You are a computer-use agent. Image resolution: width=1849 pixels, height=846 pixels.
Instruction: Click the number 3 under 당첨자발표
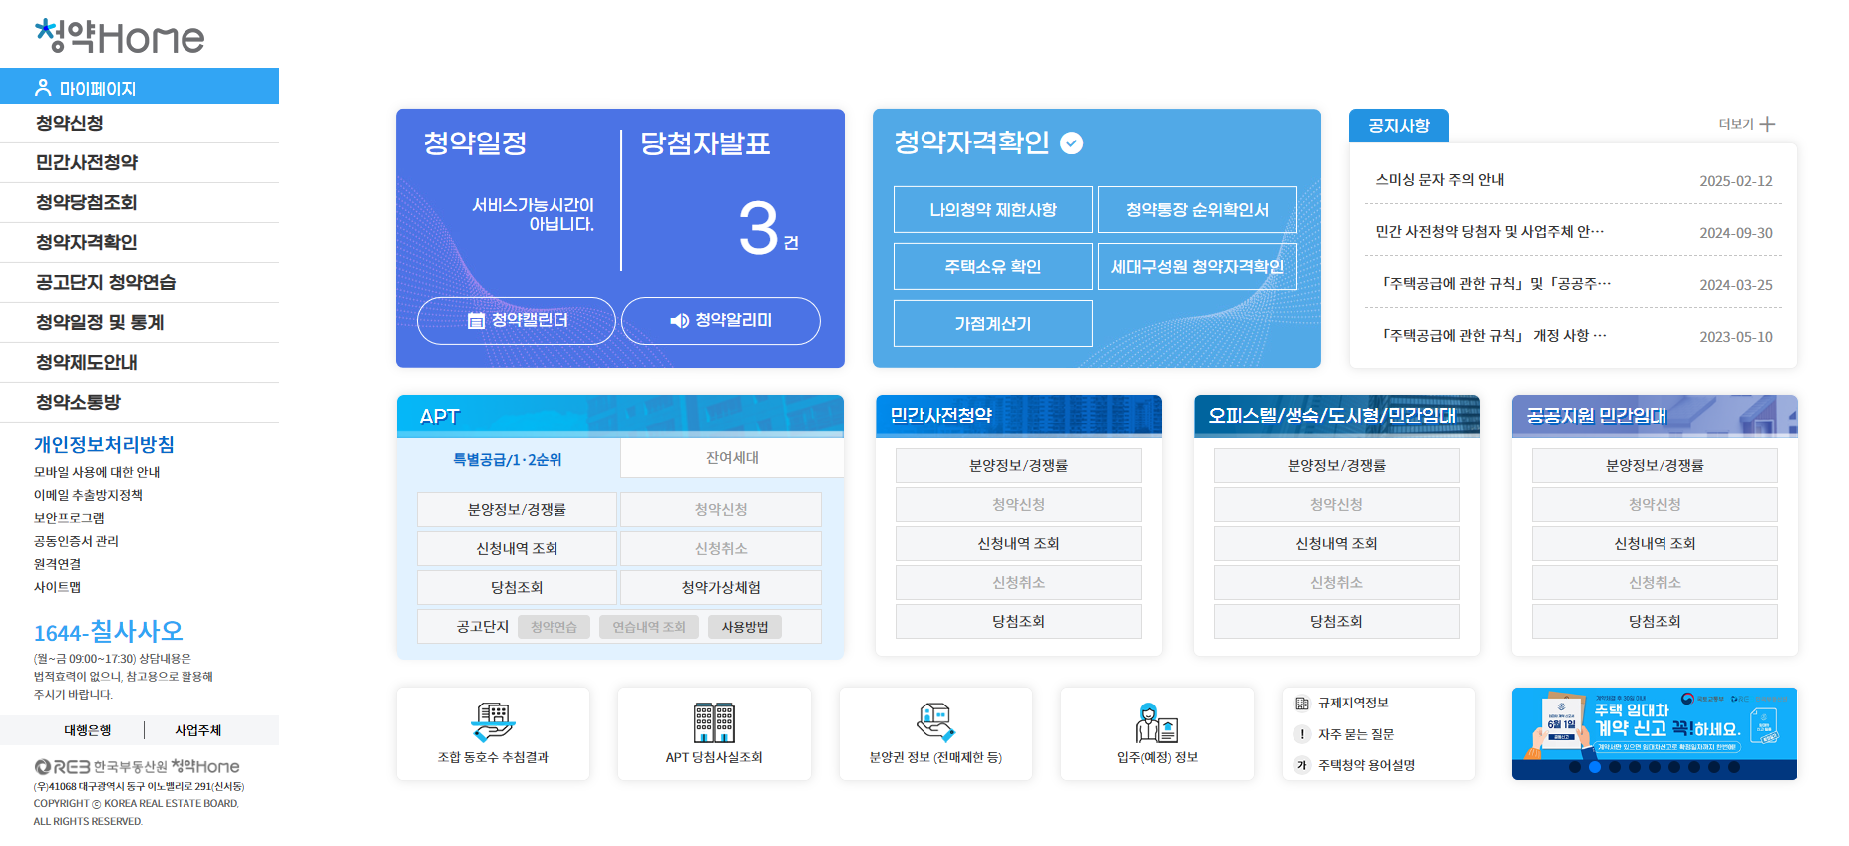(x=758, y=228)
